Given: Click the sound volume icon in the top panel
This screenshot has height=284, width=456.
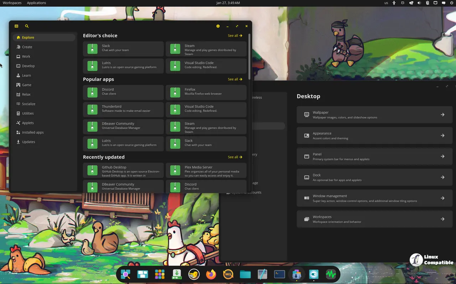Looking at the screenshot, I should coord(419,3).
